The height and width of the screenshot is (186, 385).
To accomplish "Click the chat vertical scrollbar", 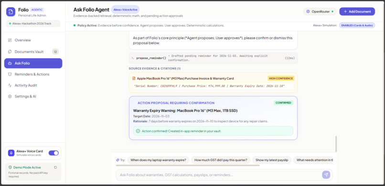I will 336,144.
